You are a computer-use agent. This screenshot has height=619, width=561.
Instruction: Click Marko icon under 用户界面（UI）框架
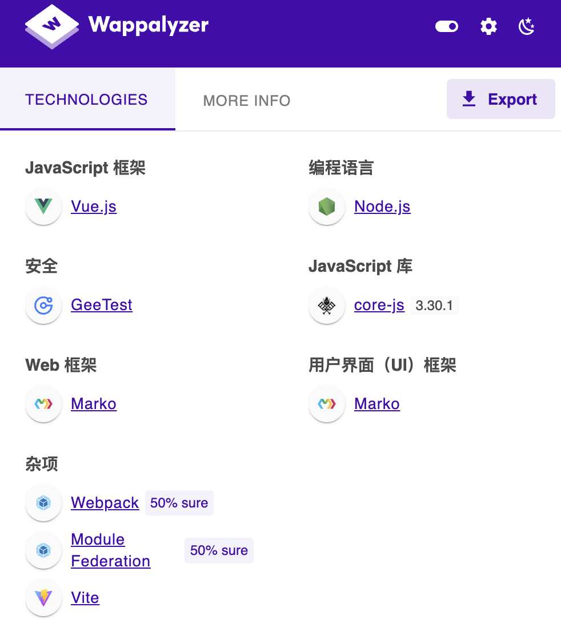tap(327, 404)
